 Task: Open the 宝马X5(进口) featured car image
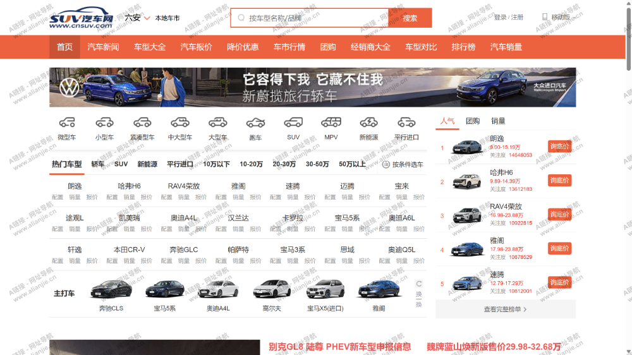[325, 289]
